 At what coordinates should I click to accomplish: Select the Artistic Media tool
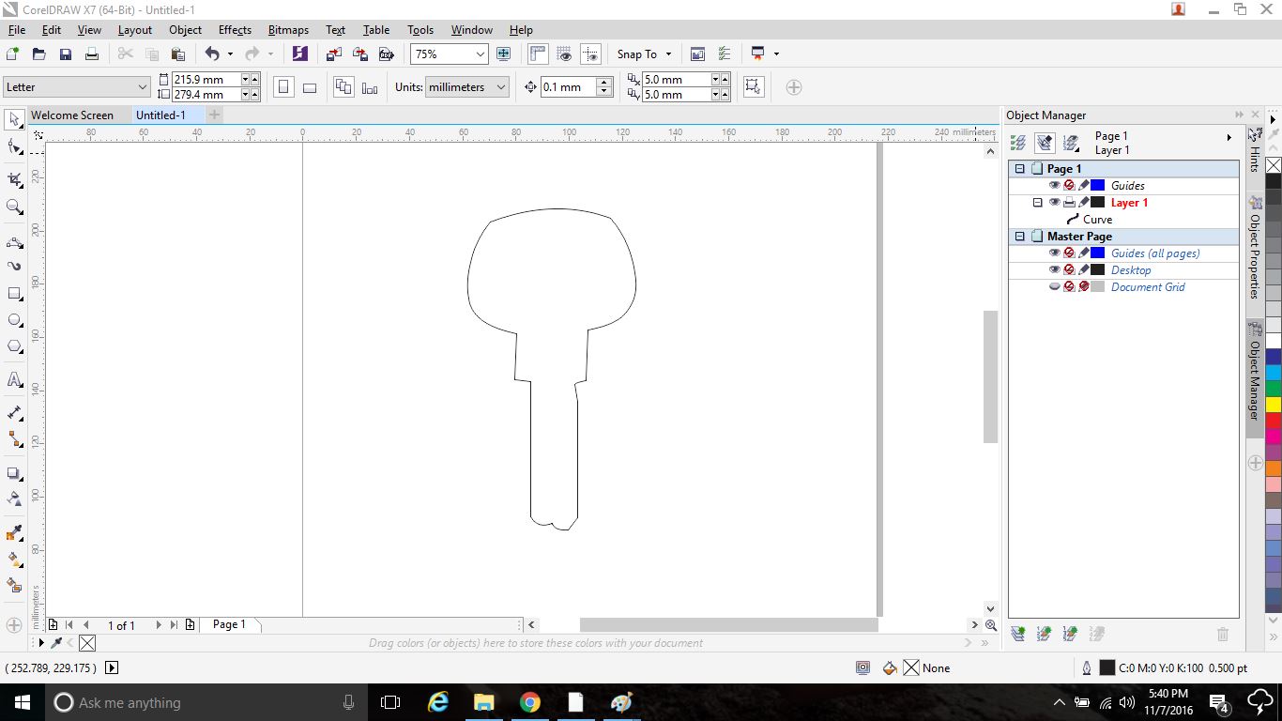pyautogui.click(x=14, y=267)
